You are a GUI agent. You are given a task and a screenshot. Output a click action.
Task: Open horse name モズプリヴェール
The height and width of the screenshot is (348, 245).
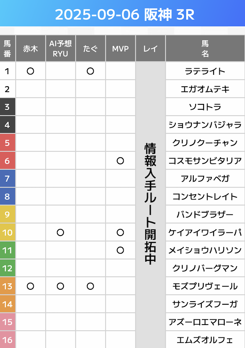click(x=205, y=287)
